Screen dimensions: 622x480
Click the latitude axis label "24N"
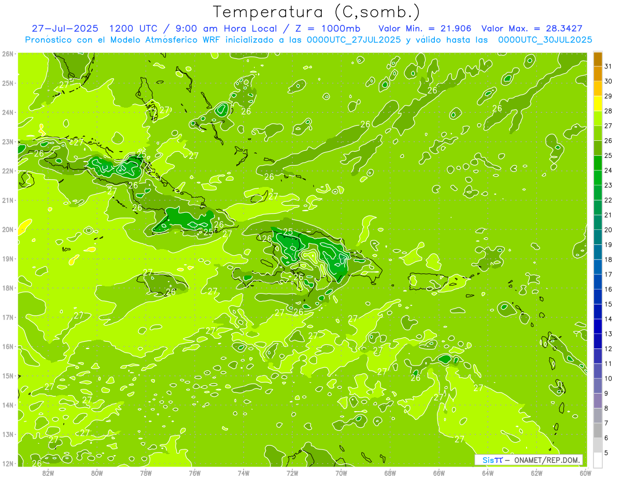point(8,112)
